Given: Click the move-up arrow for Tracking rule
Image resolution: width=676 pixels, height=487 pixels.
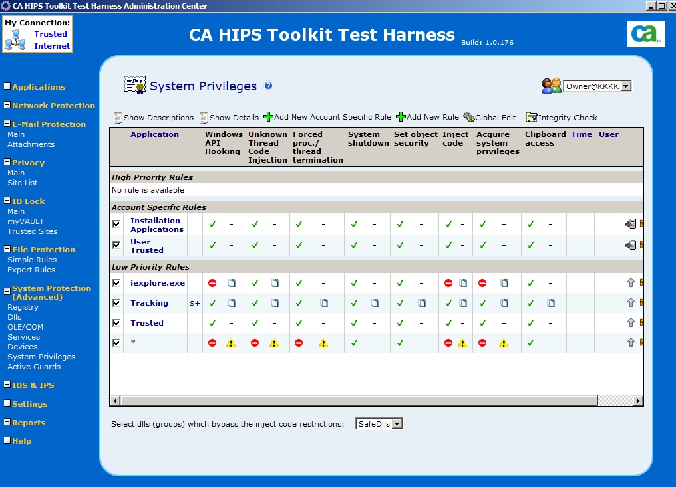Looking at the screenshot, I should pyautogui.click(x=631, y=302).
